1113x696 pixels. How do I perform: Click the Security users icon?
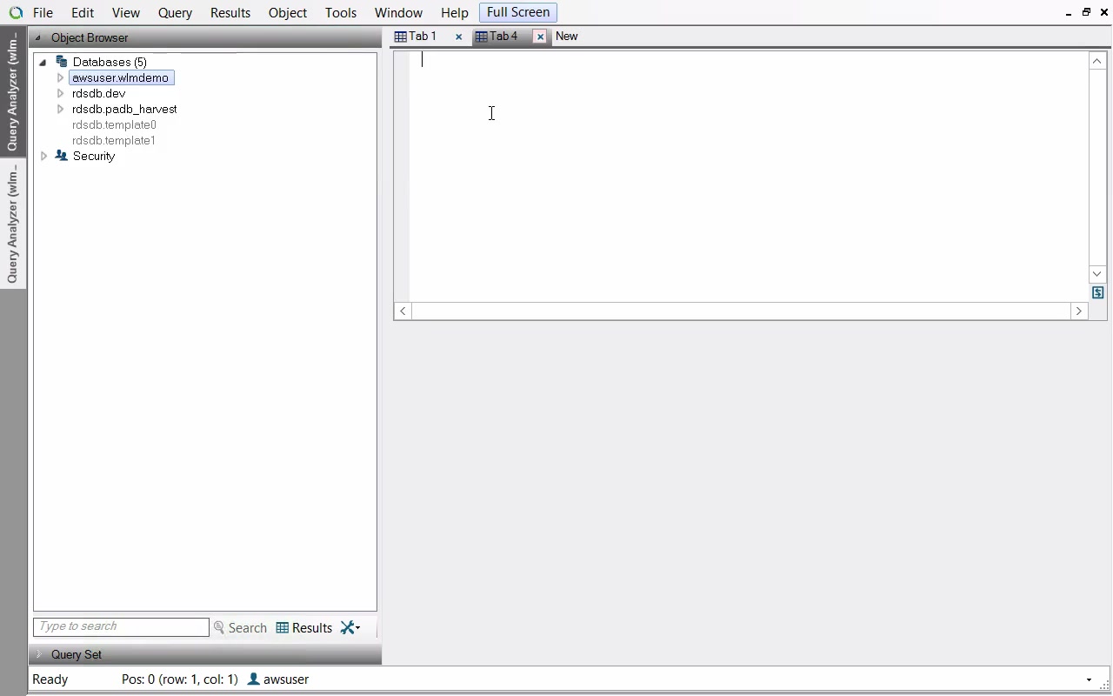click(x=61, y=156)
